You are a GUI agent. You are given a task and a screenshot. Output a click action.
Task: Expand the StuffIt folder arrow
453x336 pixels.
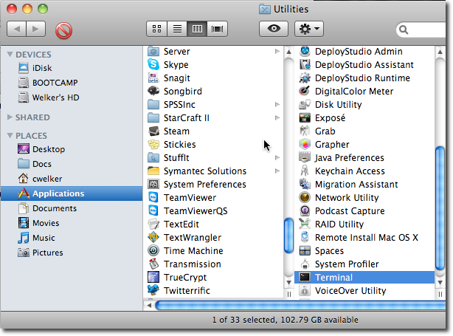277,157
